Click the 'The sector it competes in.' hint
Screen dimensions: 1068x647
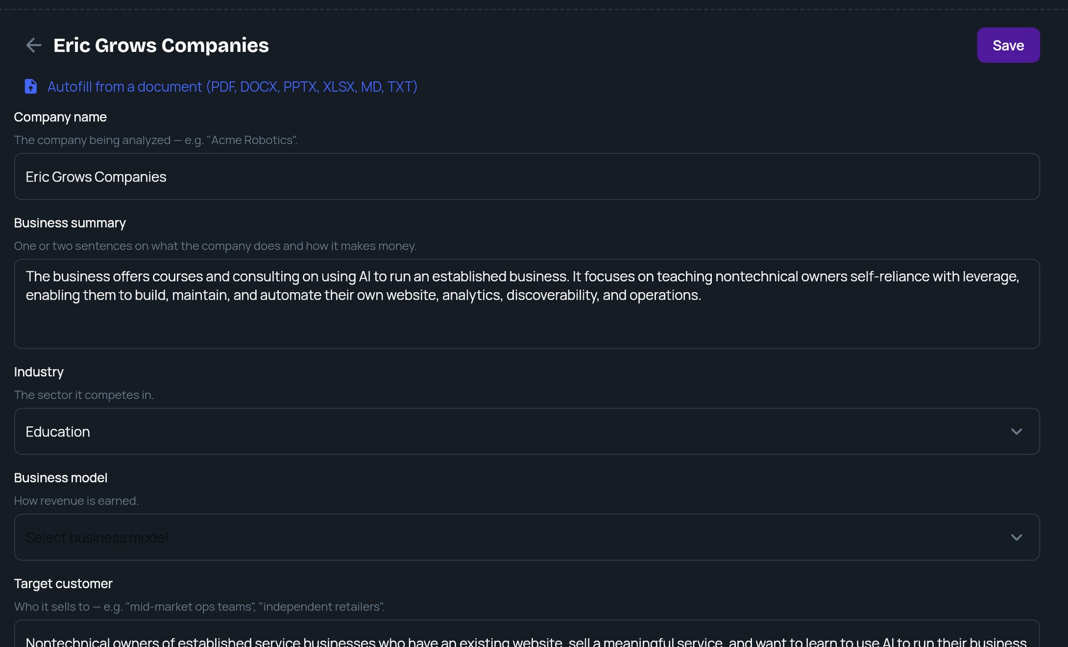(x=84, y=395)
